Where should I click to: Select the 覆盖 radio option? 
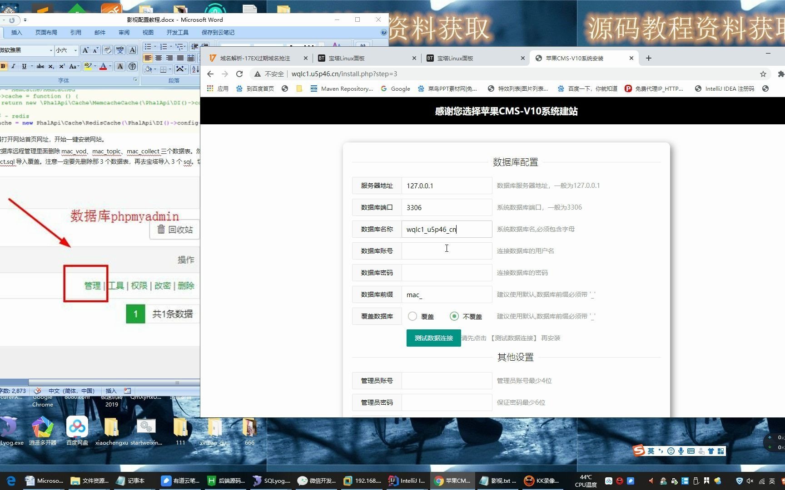tap(412, 316)
